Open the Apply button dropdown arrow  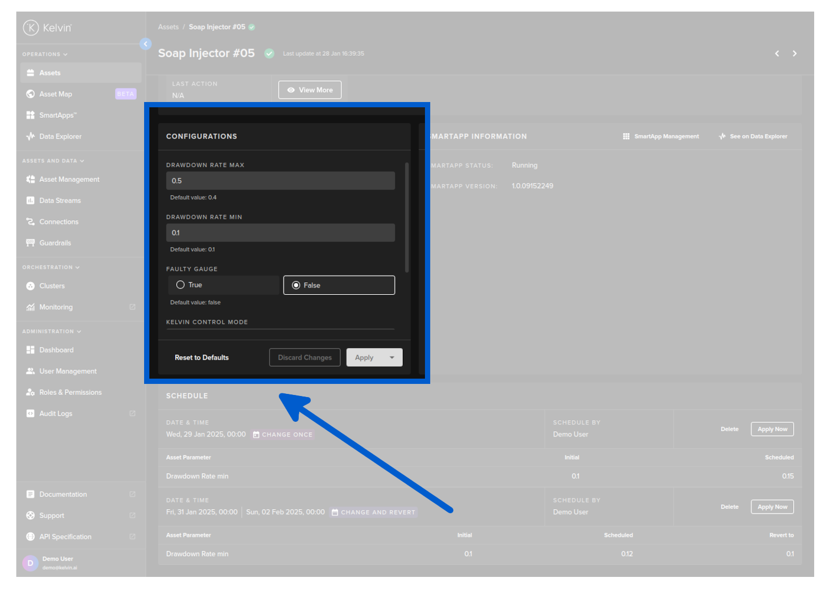coord(392,358)
